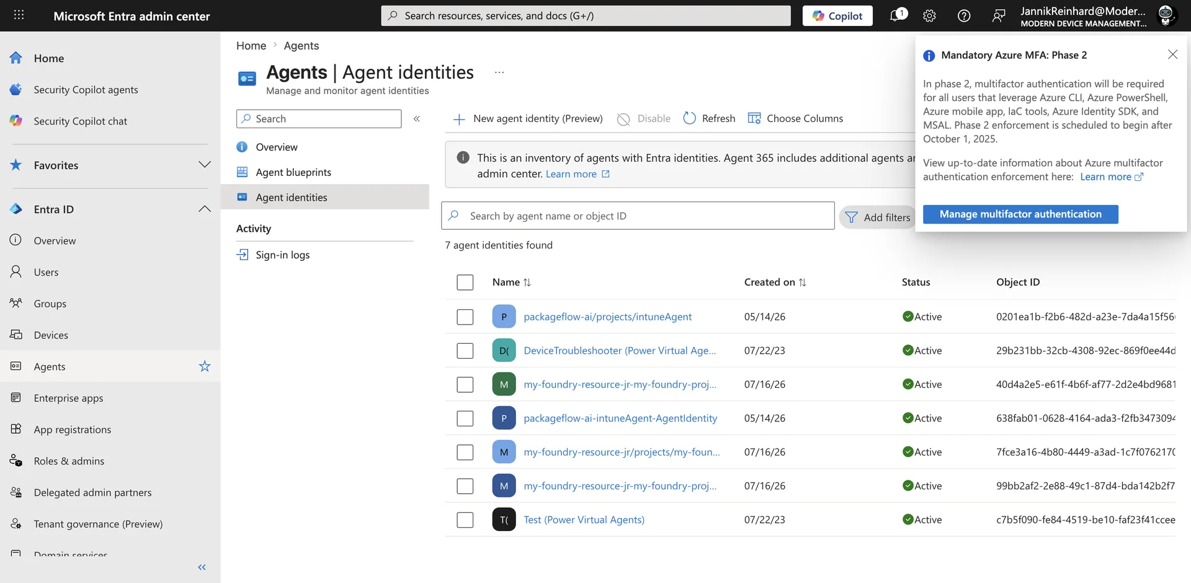Focus the resource menu Search box
Viewport: 1191px width, 583px height.
(319, 119)
